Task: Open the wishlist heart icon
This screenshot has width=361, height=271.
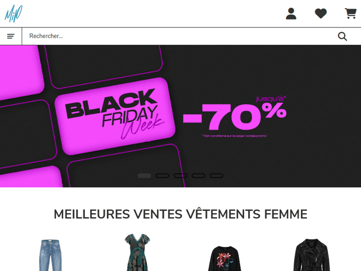Action: click(x=321, y=13)
